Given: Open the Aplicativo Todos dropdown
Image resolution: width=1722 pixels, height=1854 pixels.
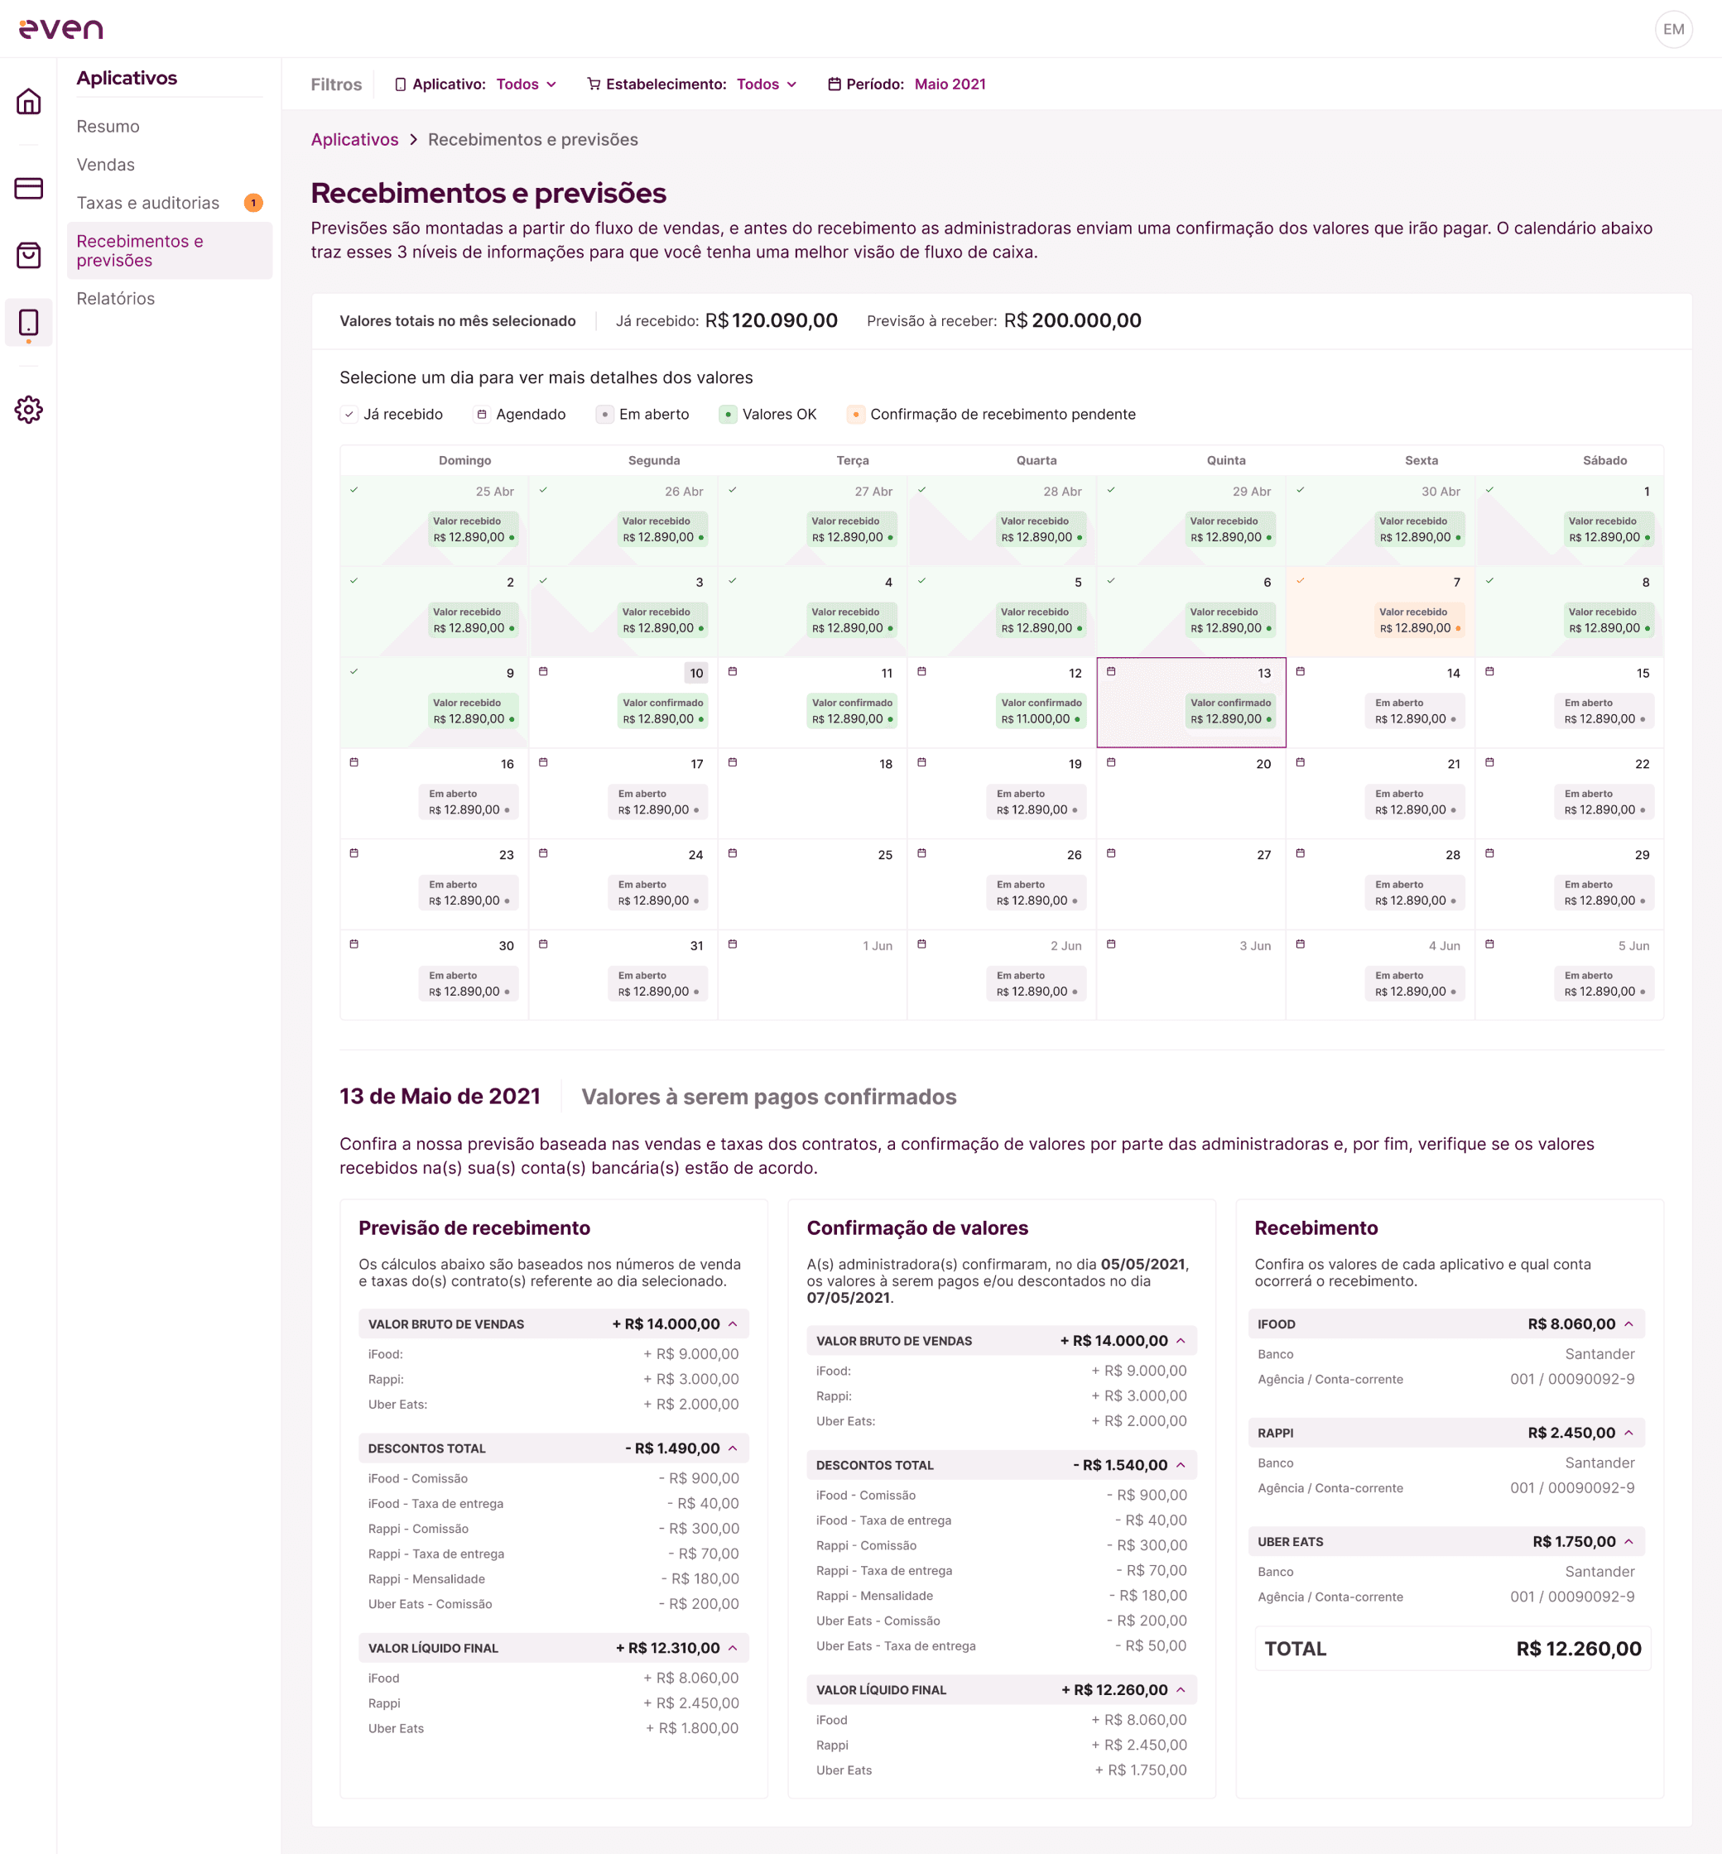Looking at the screenshot, I should [x=526, y=84].
